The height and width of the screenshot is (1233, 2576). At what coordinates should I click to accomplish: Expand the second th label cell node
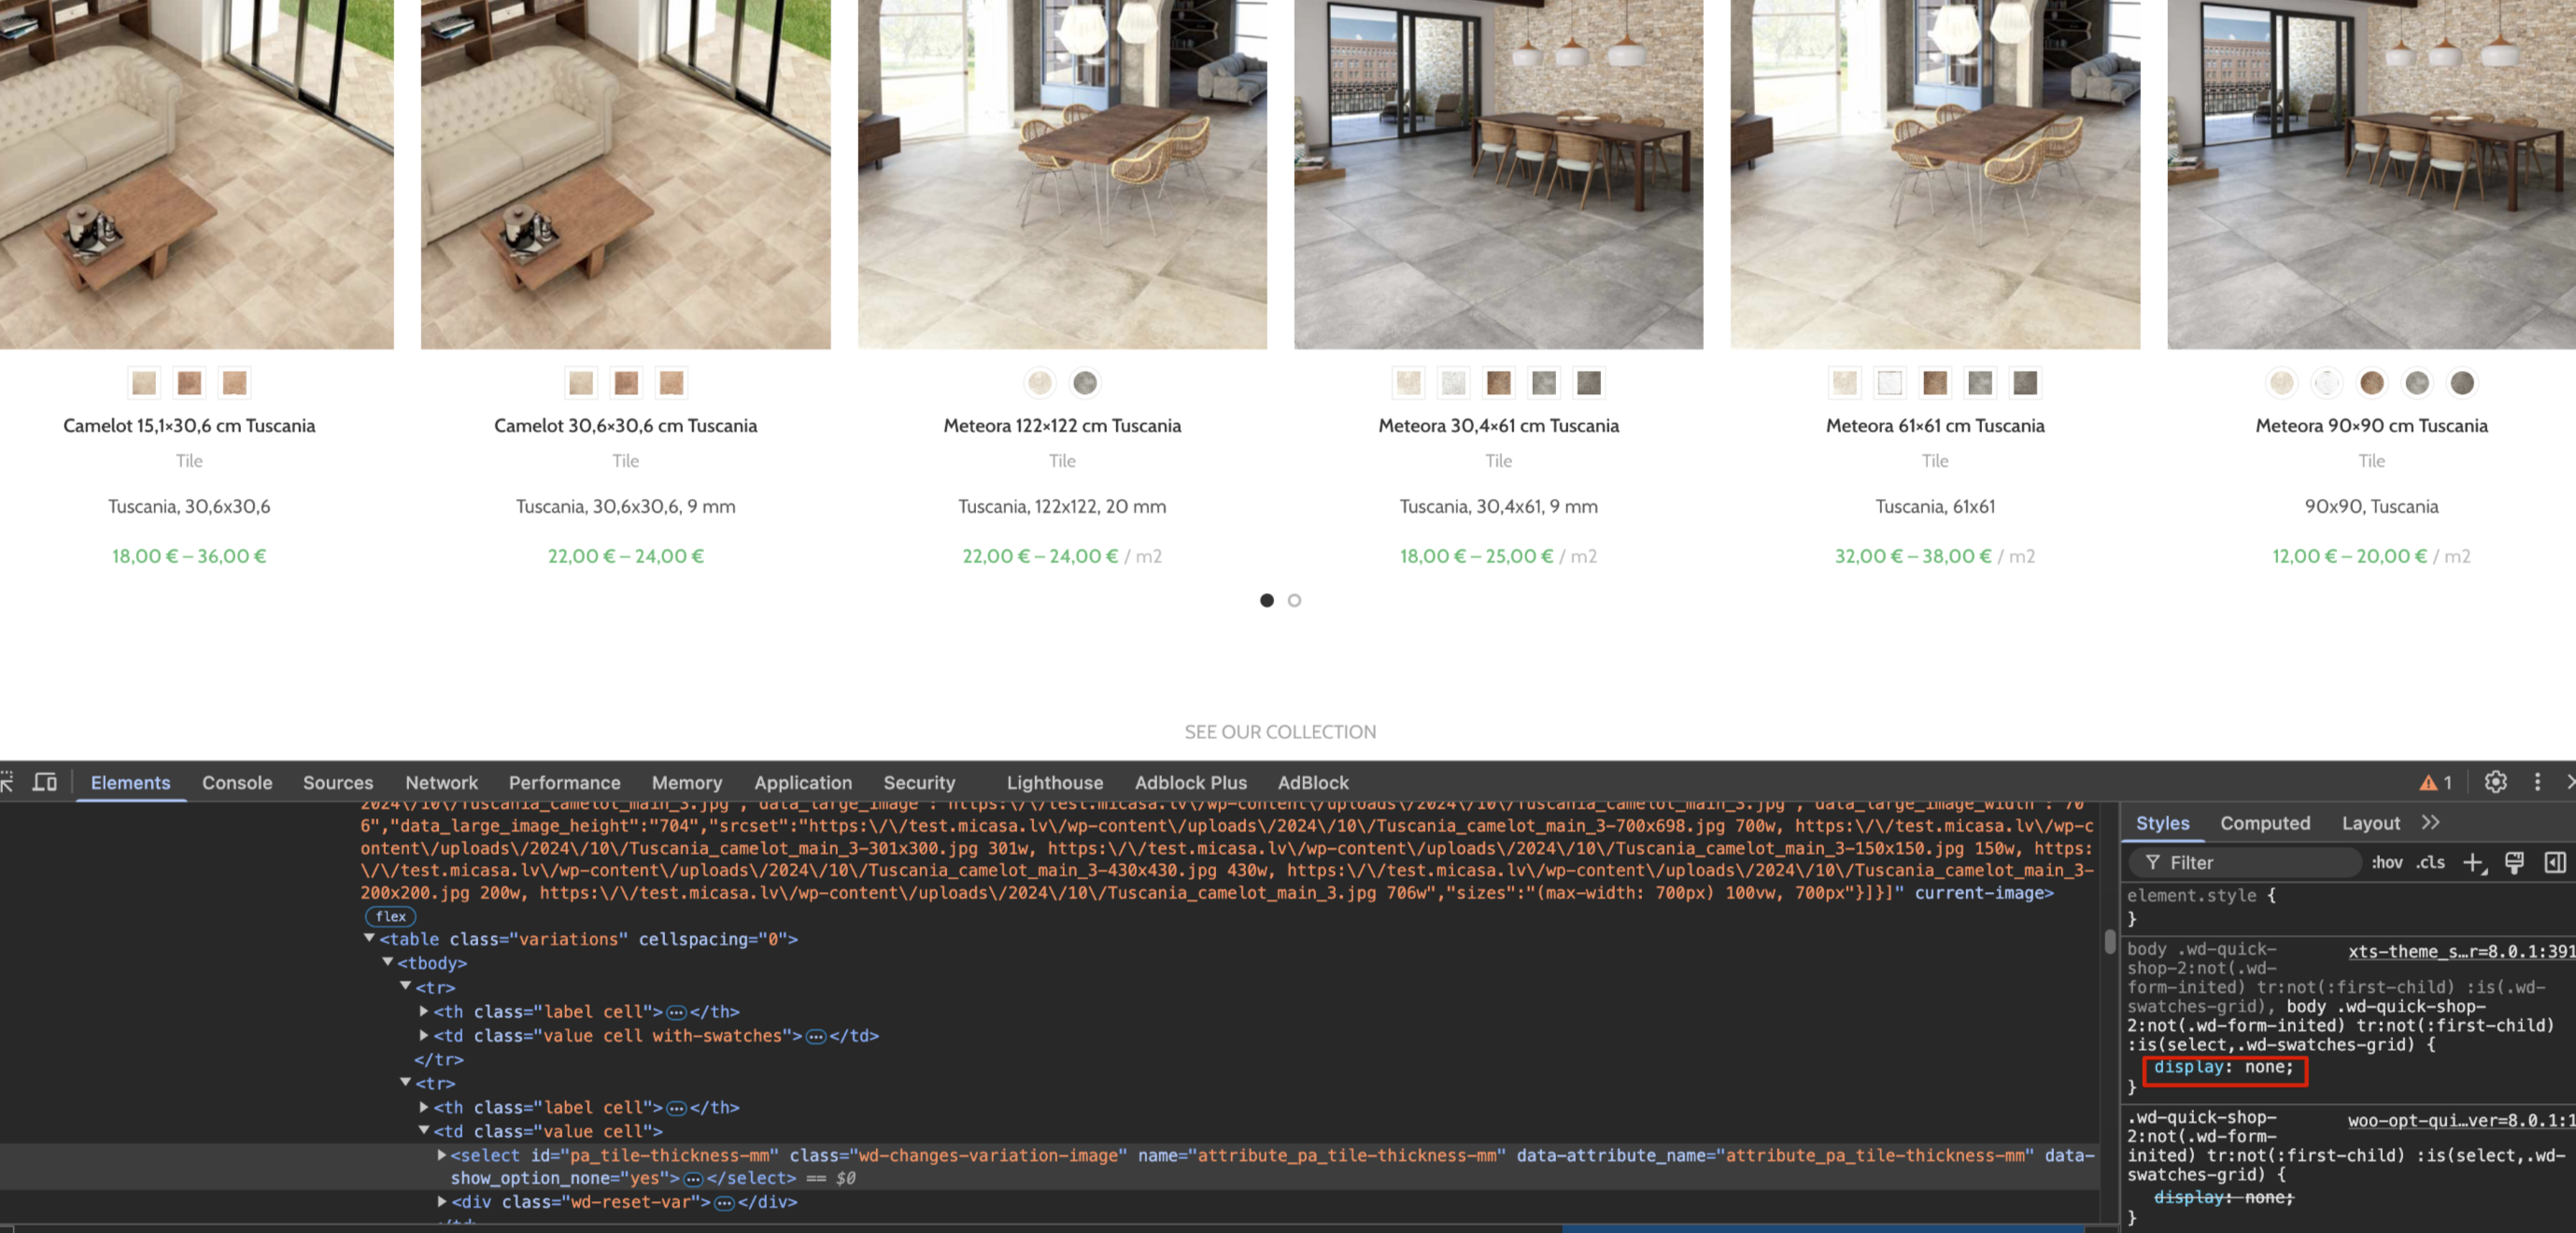424,1106
